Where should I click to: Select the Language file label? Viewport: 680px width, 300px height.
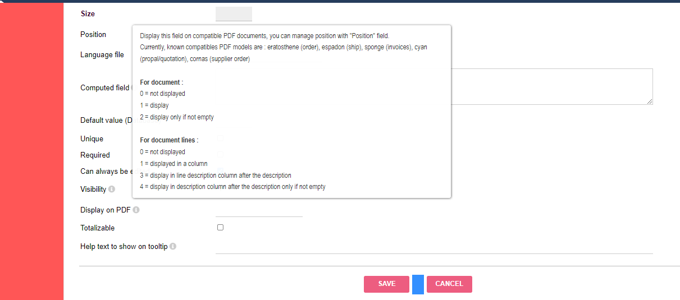coord(102,55)
